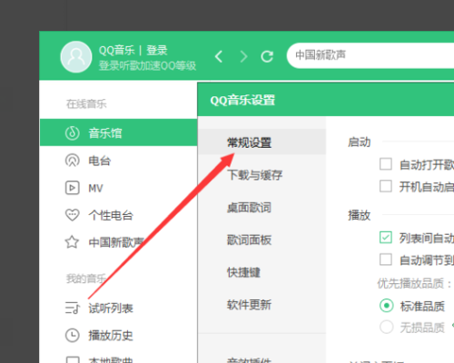
Task: Open 音乐馆 in the sidebar
Action: (x=118, y=132)
